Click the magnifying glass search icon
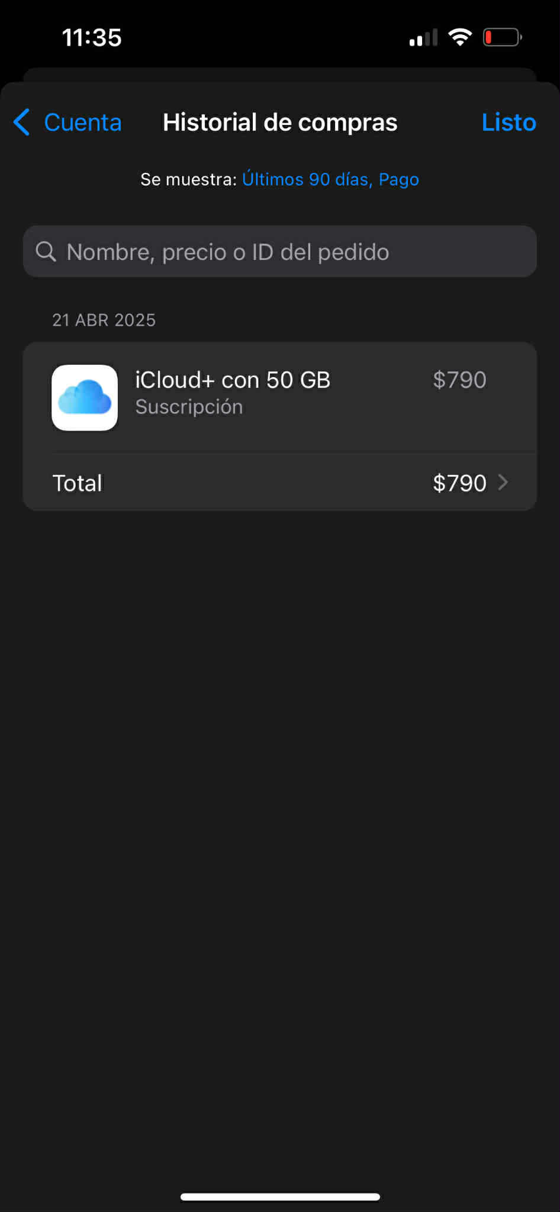This screenshot has height=1212, width=560. click(x=46, y=252)
